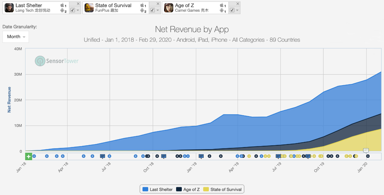Image resolution: width=384 pixels, height=195 pixels.
Task: Click the dark event marker at Jan '20
Action: [x=368, y=156]
